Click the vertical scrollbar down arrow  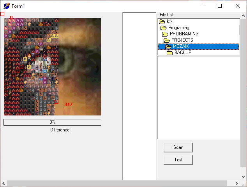coord(243,177)
